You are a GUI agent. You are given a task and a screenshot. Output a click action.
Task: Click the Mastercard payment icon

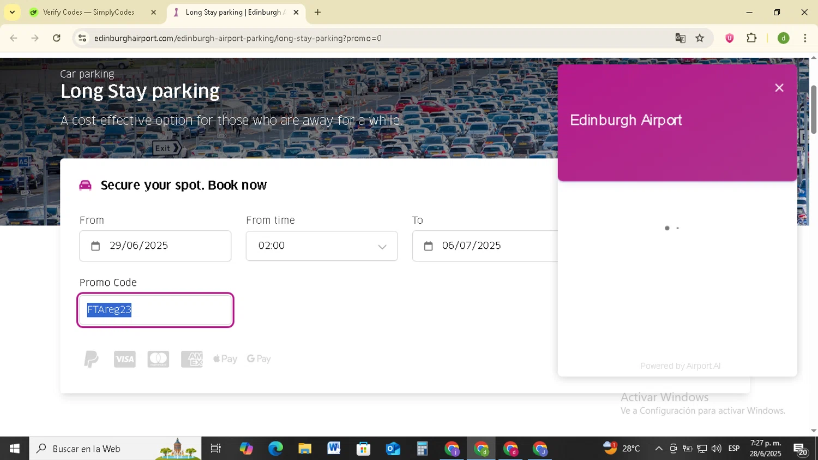(158, 359)
